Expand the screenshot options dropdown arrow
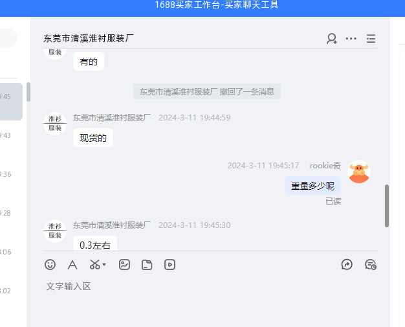Image resolution: width=405 pixels, height=327 pixels. [104, 264]
